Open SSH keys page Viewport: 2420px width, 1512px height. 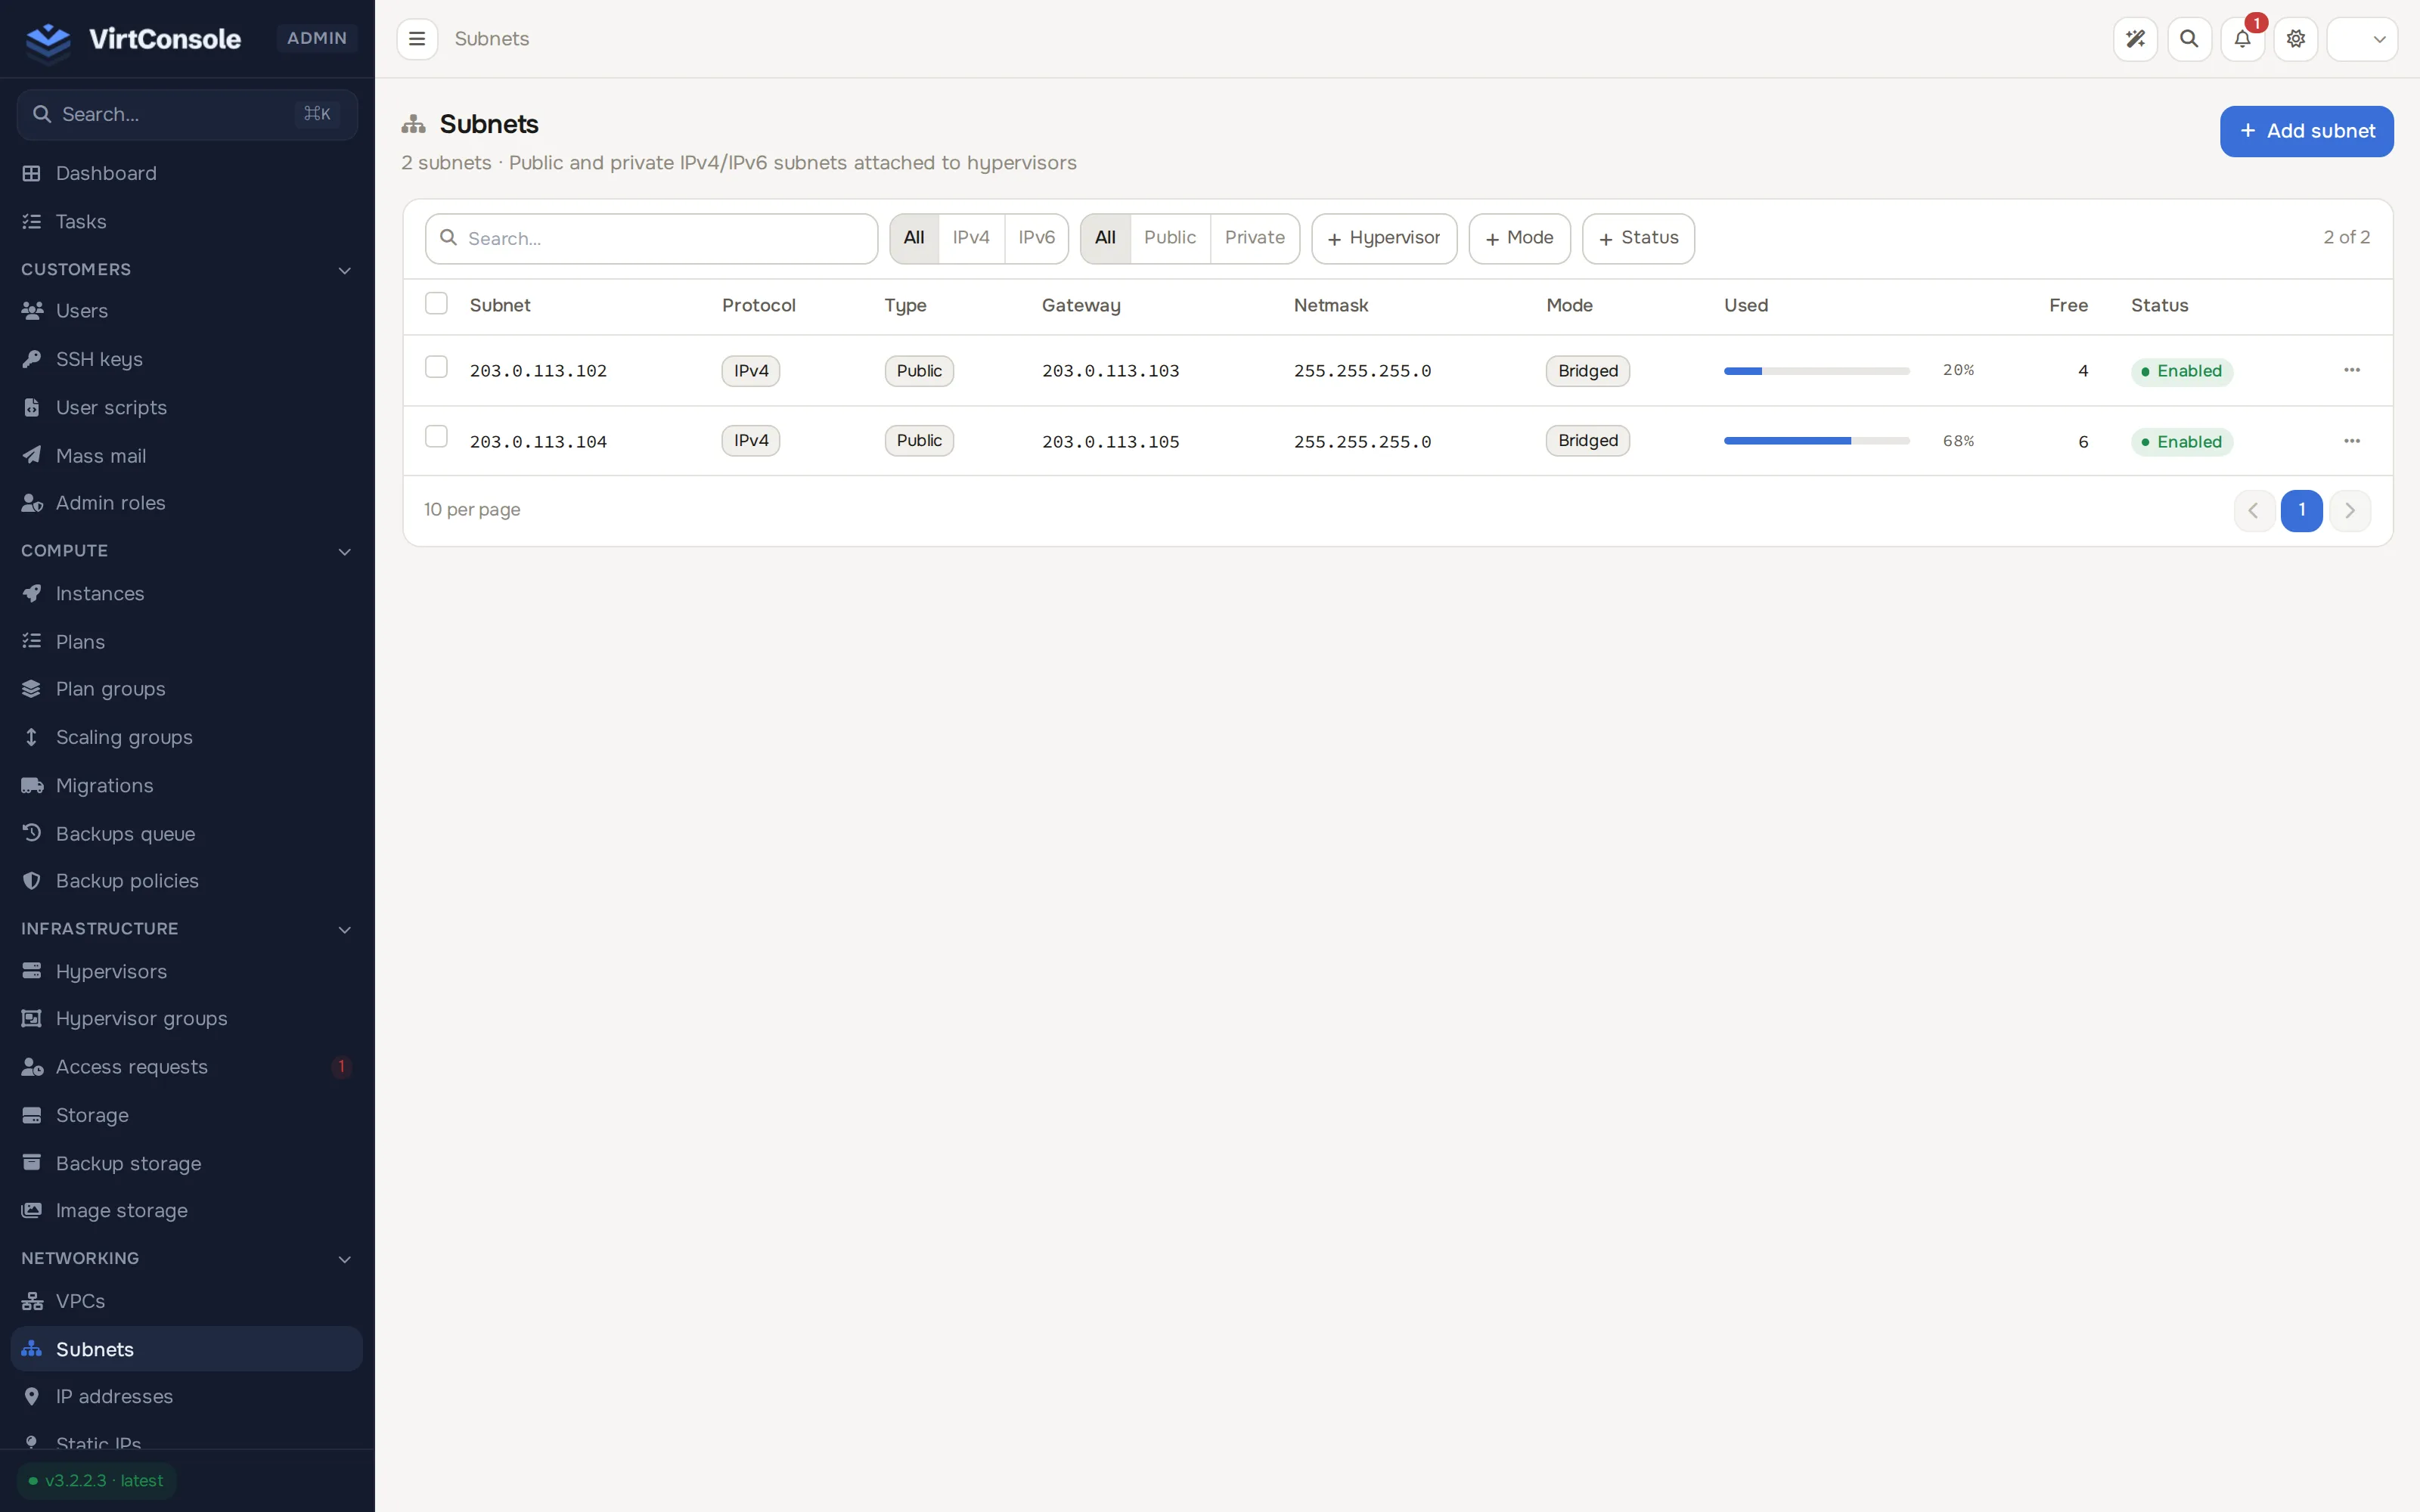(187, 359)
